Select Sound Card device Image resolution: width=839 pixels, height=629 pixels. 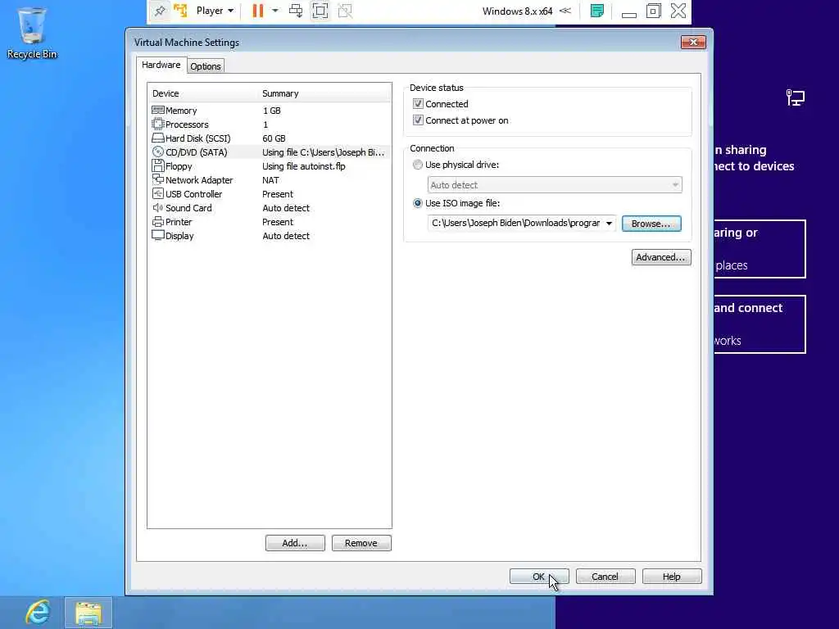point(269,208)
